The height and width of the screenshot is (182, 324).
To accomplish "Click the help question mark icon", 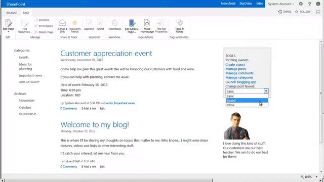I will click(309, 4).
